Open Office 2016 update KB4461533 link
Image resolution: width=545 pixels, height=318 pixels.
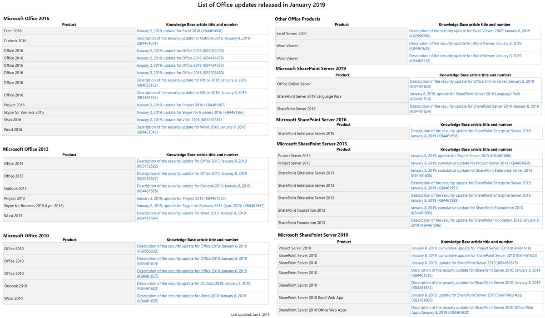[x=180, y=65]
